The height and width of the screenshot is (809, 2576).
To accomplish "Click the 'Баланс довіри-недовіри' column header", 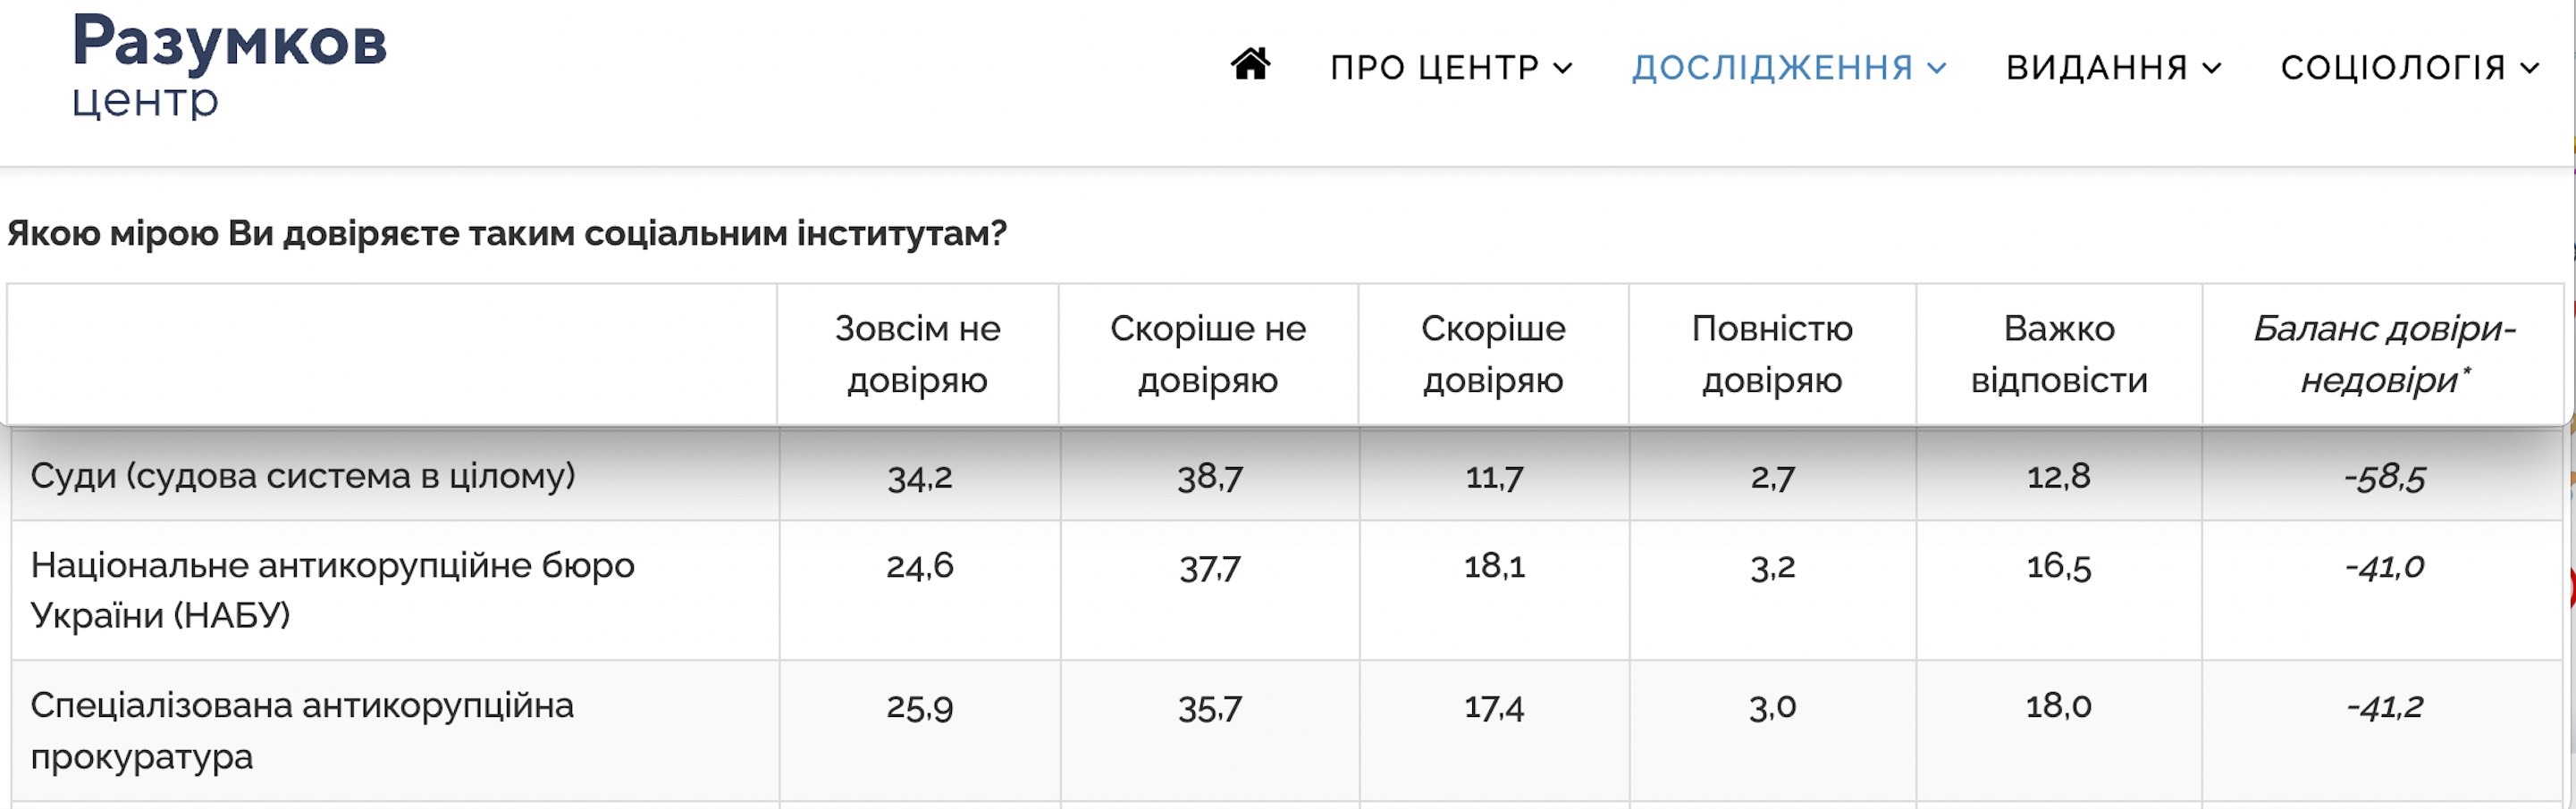I will coord(2384,354).
